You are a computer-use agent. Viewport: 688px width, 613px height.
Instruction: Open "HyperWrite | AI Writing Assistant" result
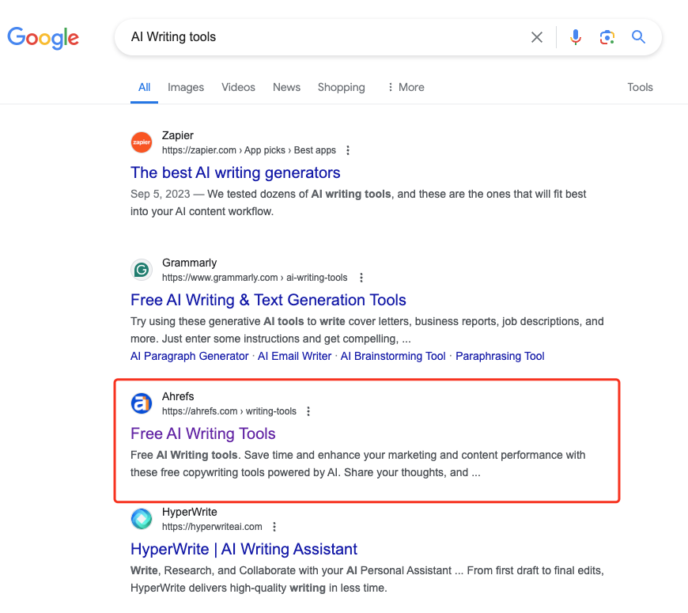click(244, 550)
